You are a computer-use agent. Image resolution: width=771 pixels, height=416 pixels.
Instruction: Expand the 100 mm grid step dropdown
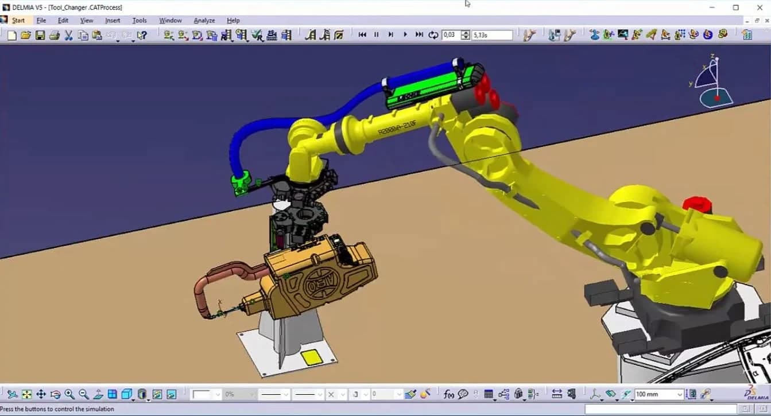pos(680,395)
